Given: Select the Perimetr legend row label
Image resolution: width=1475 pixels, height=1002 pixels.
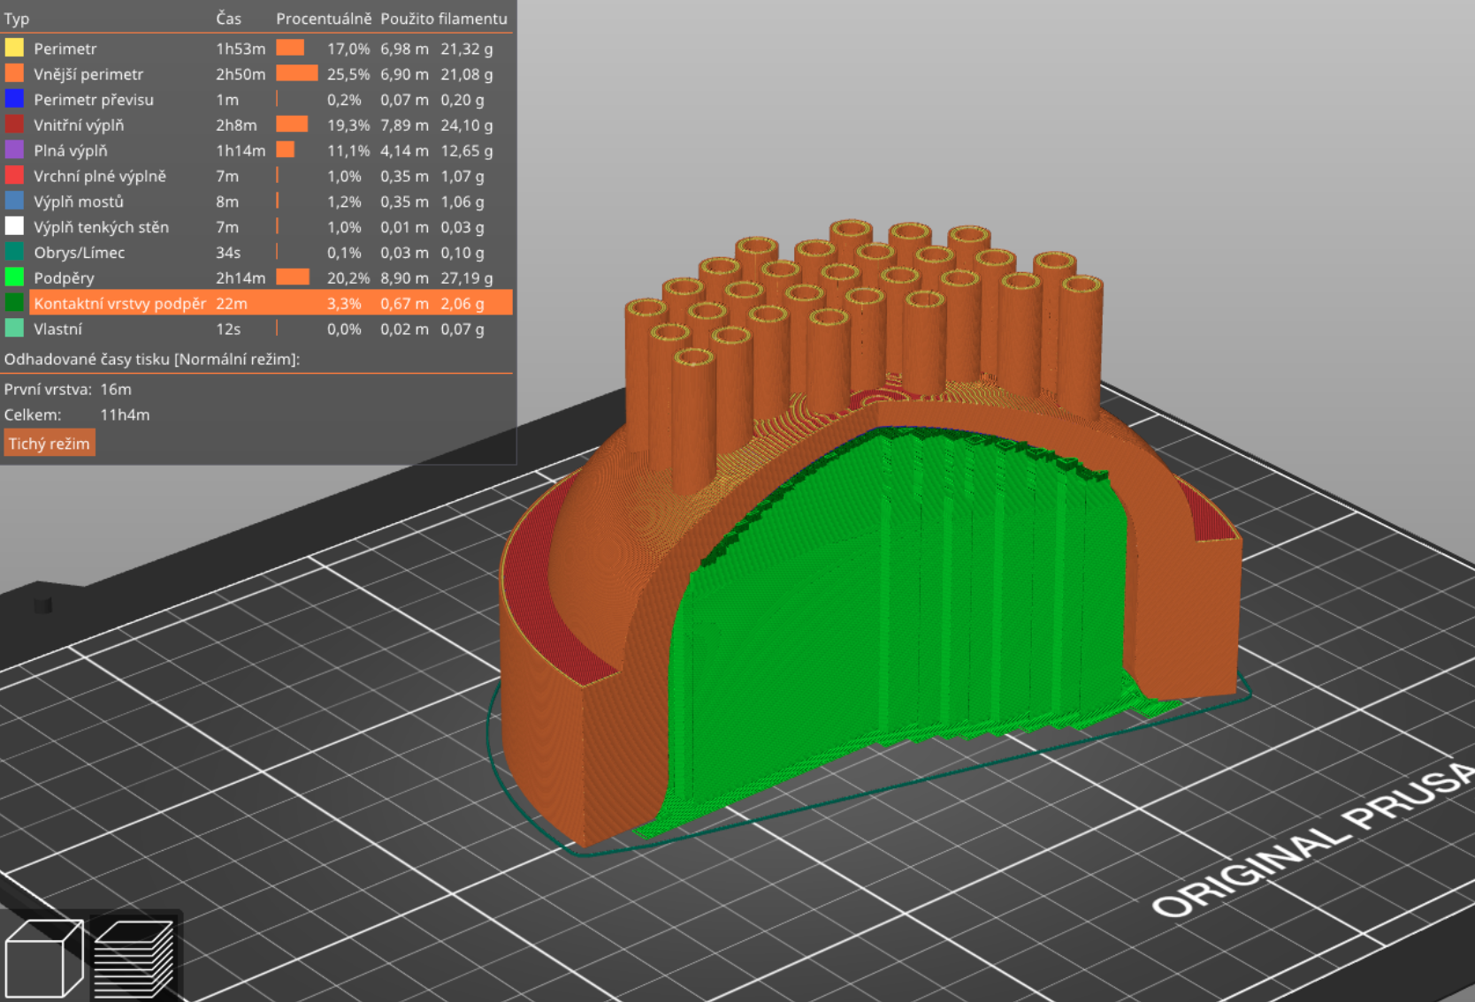Looking at the screenshot, I should click(x=65, y=49).
